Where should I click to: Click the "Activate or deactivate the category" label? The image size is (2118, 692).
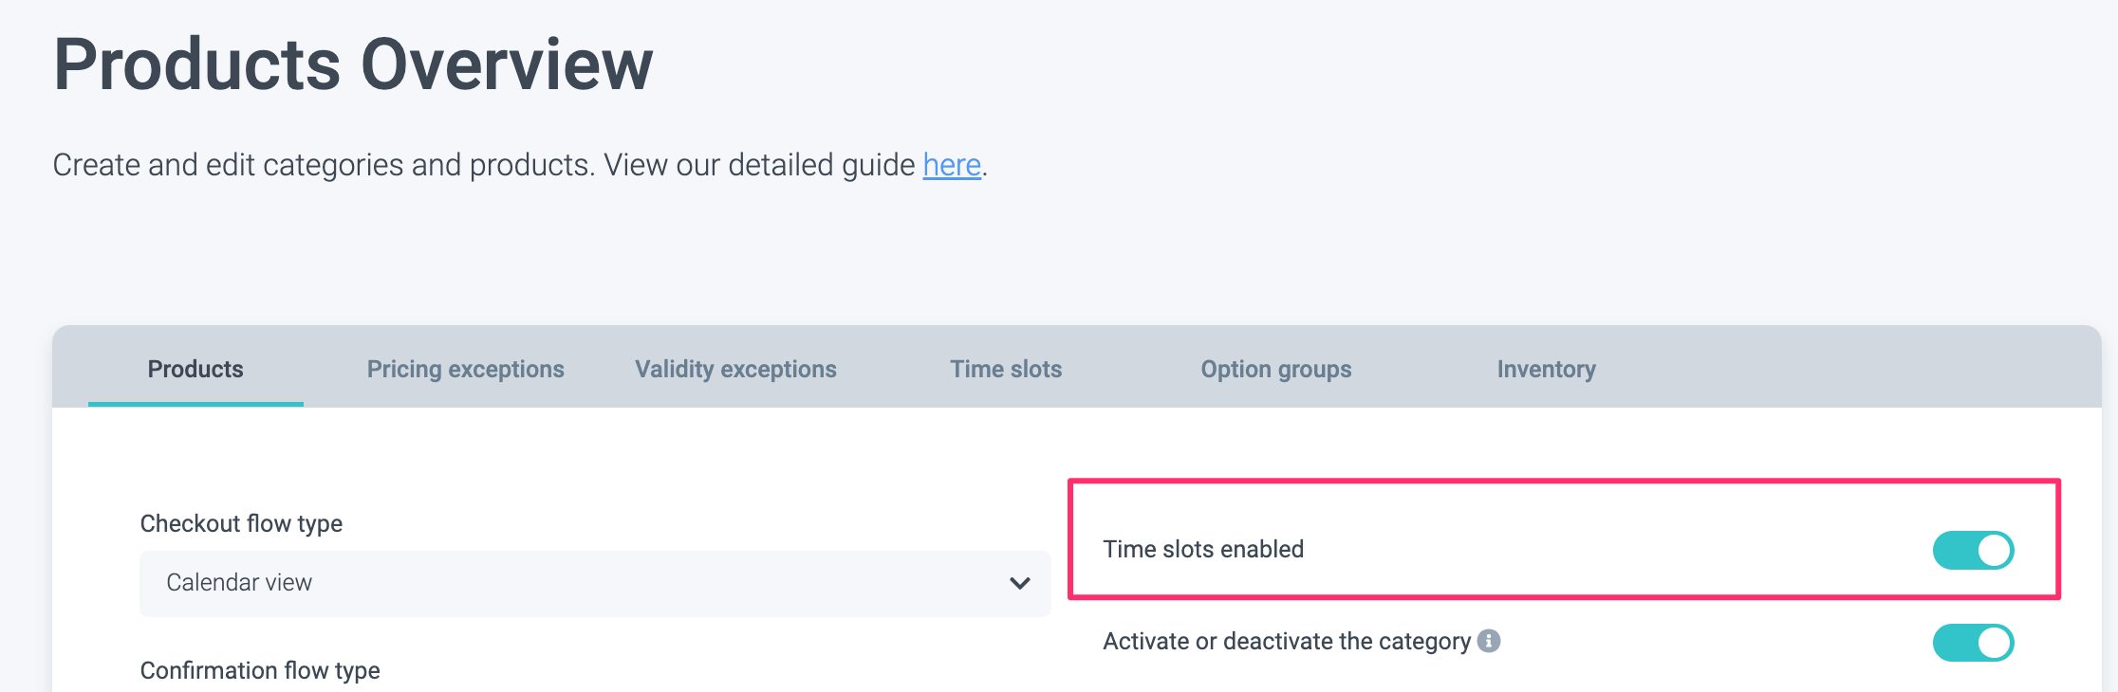click(1286, 642)
